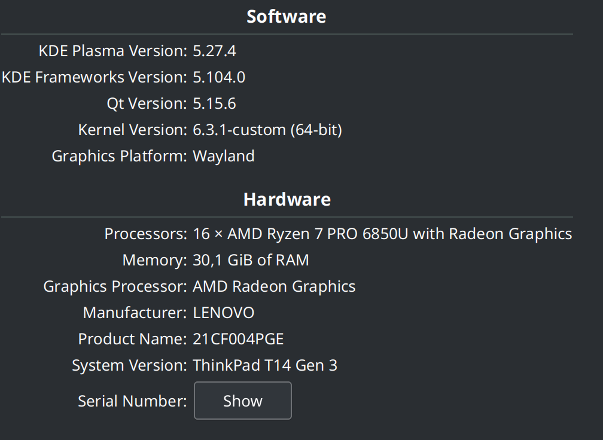Image resolution: width=603 pixels, height=440 pixels.
Task: Click the Graphics Platform label
Action: [x=119, y=156]
